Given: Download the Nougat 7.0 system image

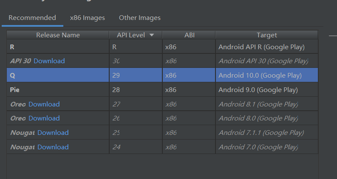Looking at the screenshot, I should [x=53, y=147].
